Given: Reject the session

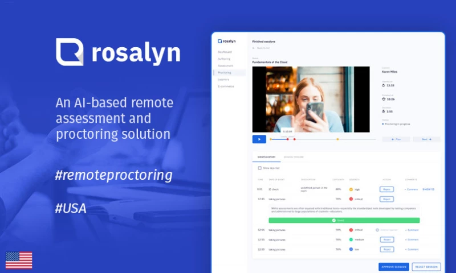Looking at the screenshot, I should coord(426,267).
